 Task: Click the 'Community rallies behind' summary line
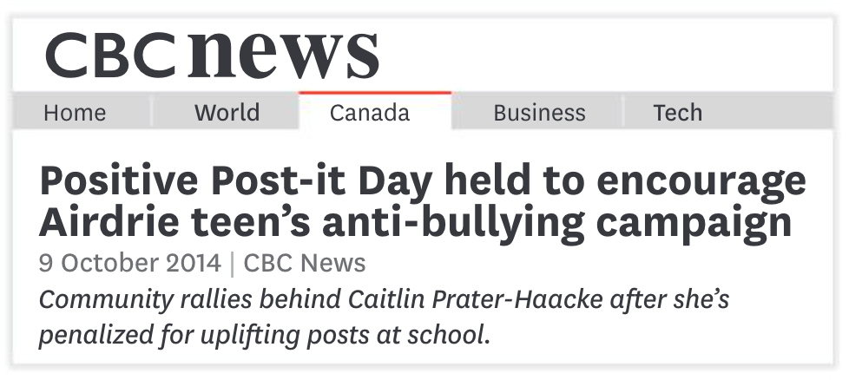click(x=385, y=300)
